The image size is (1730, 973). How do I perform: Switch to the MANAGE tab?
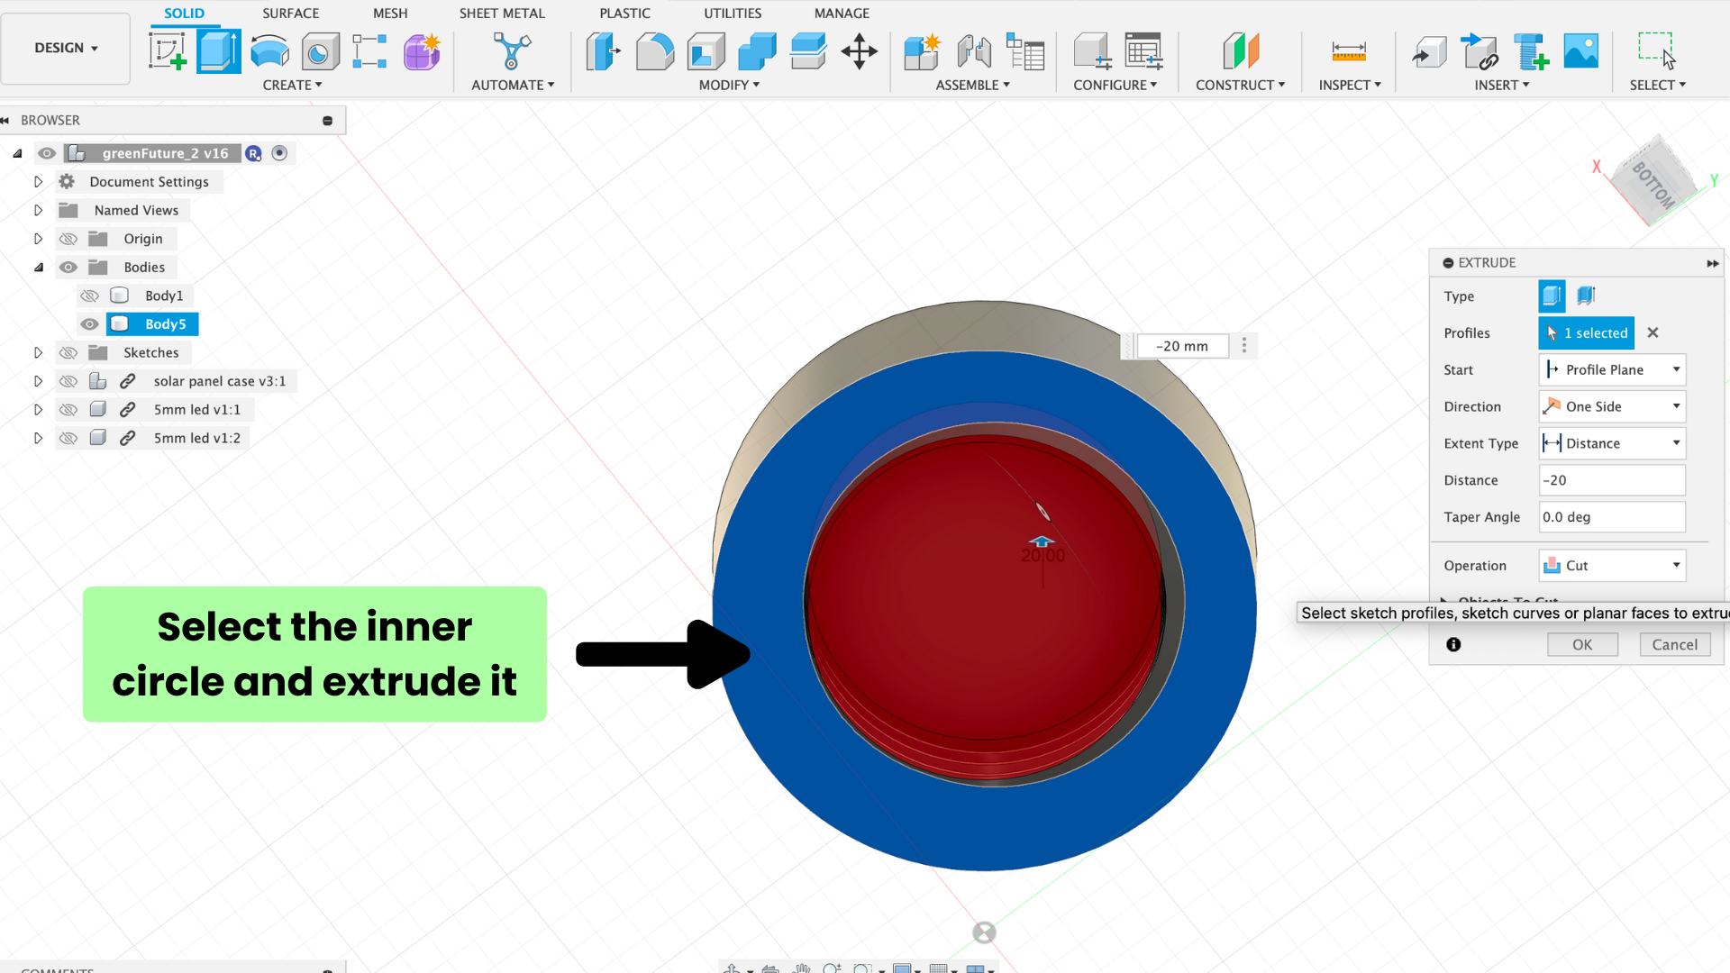842,14
